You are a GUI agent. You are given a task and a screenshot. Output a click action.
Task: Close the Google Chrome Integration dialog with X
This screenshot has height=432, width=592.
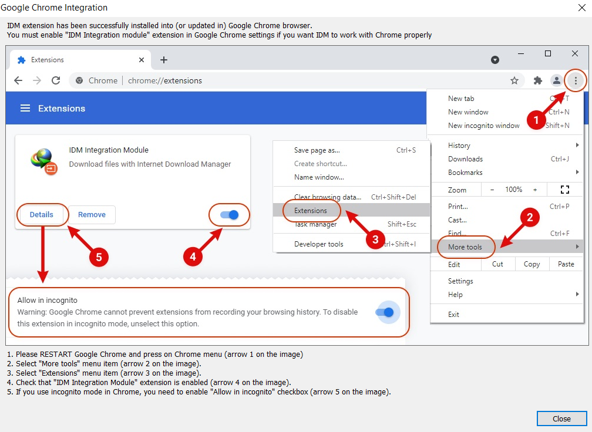(582, 8)
